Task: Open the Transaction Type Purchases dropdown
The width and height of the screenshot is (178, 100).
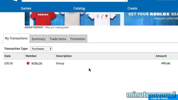Action: coord(41,49)
